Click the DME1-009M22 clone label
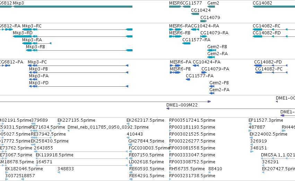The image size is (295, 181). click(182, 105)
